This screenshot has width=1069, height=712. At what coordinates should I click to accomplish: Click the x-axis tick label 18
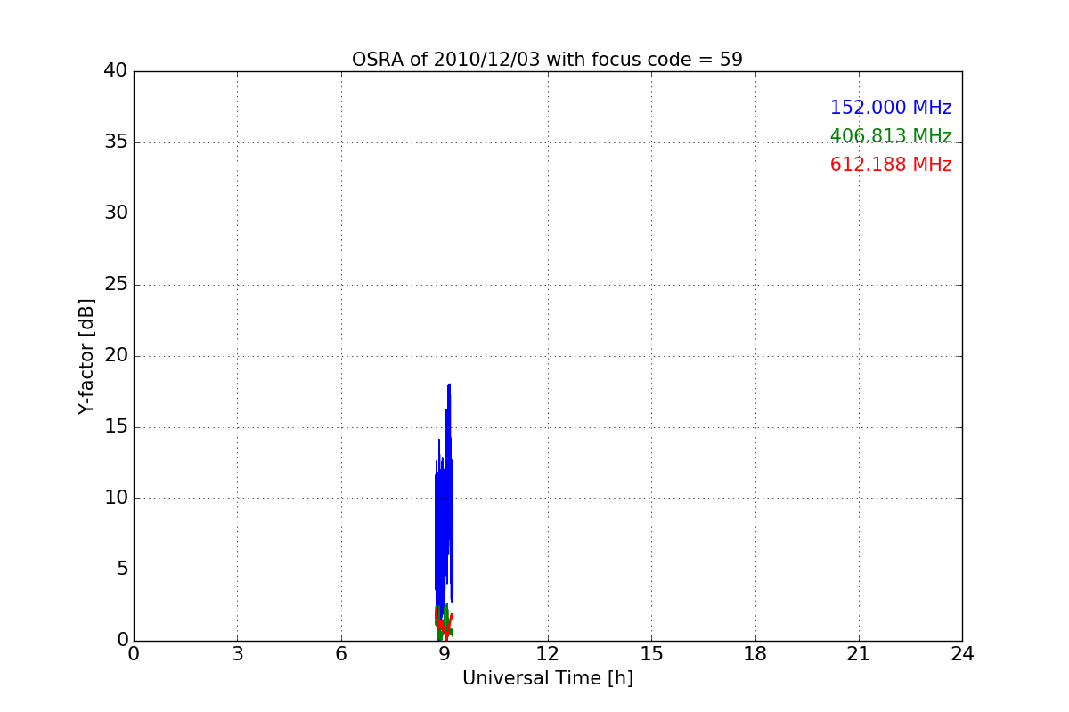point(755,654)
